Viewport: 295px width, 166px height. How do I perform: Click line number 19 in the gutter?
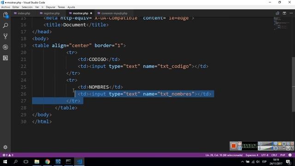(24, 46)
